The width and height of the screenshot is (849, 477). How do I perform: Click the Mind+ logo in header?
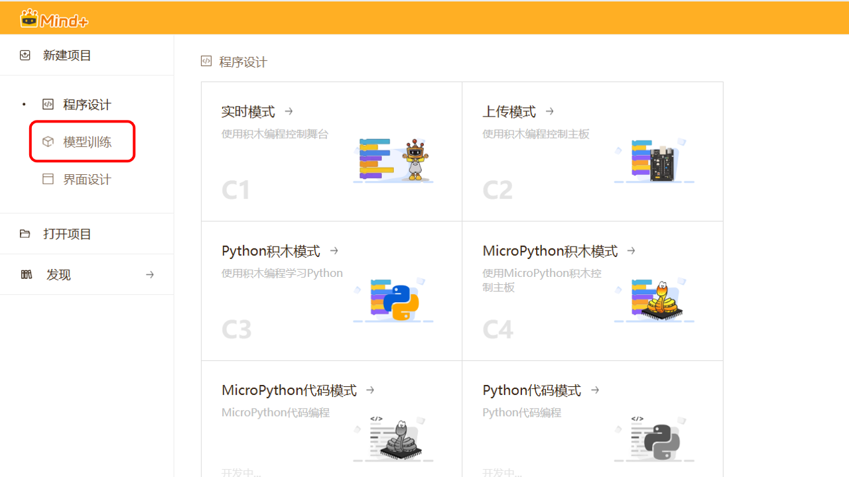click(x=54, y=19)
